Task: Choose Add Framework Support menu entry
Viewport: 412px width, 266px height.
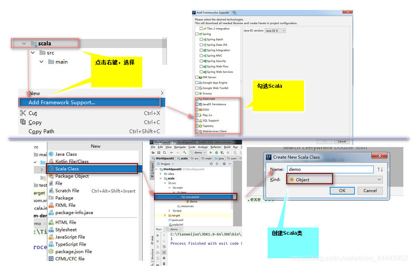Action: point(92,103)
